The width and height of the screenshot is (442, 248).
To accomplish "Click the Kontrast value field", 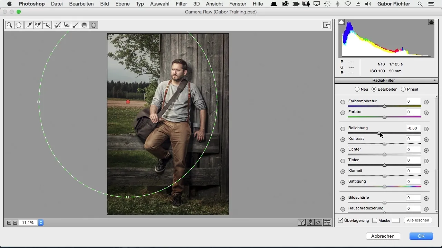I will pos(413,139).
